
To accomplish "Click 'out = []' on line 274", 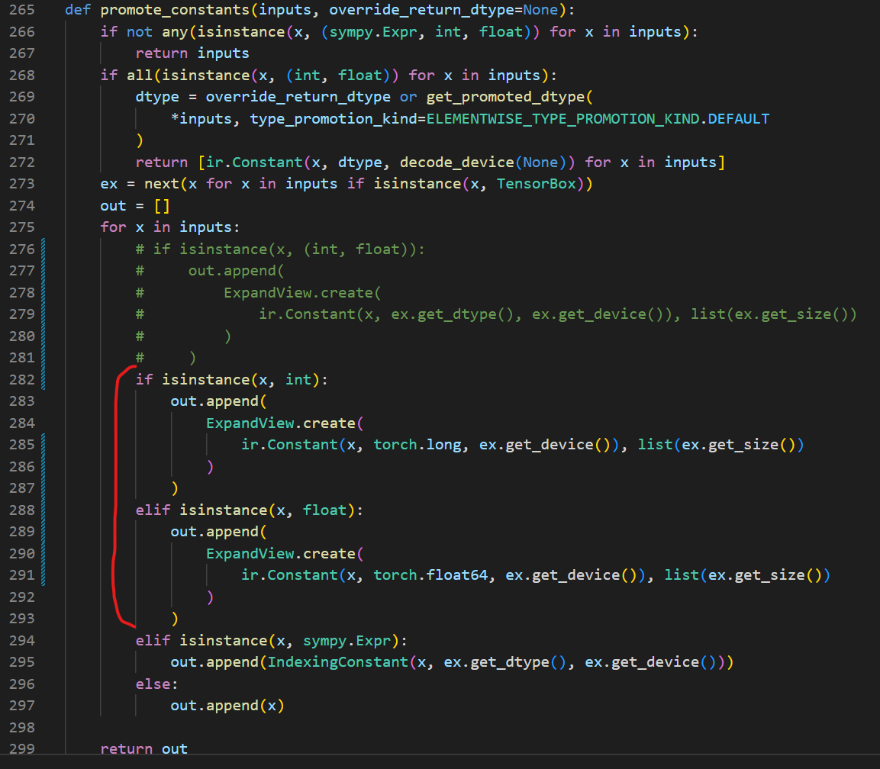I will [x=134, y=206].
